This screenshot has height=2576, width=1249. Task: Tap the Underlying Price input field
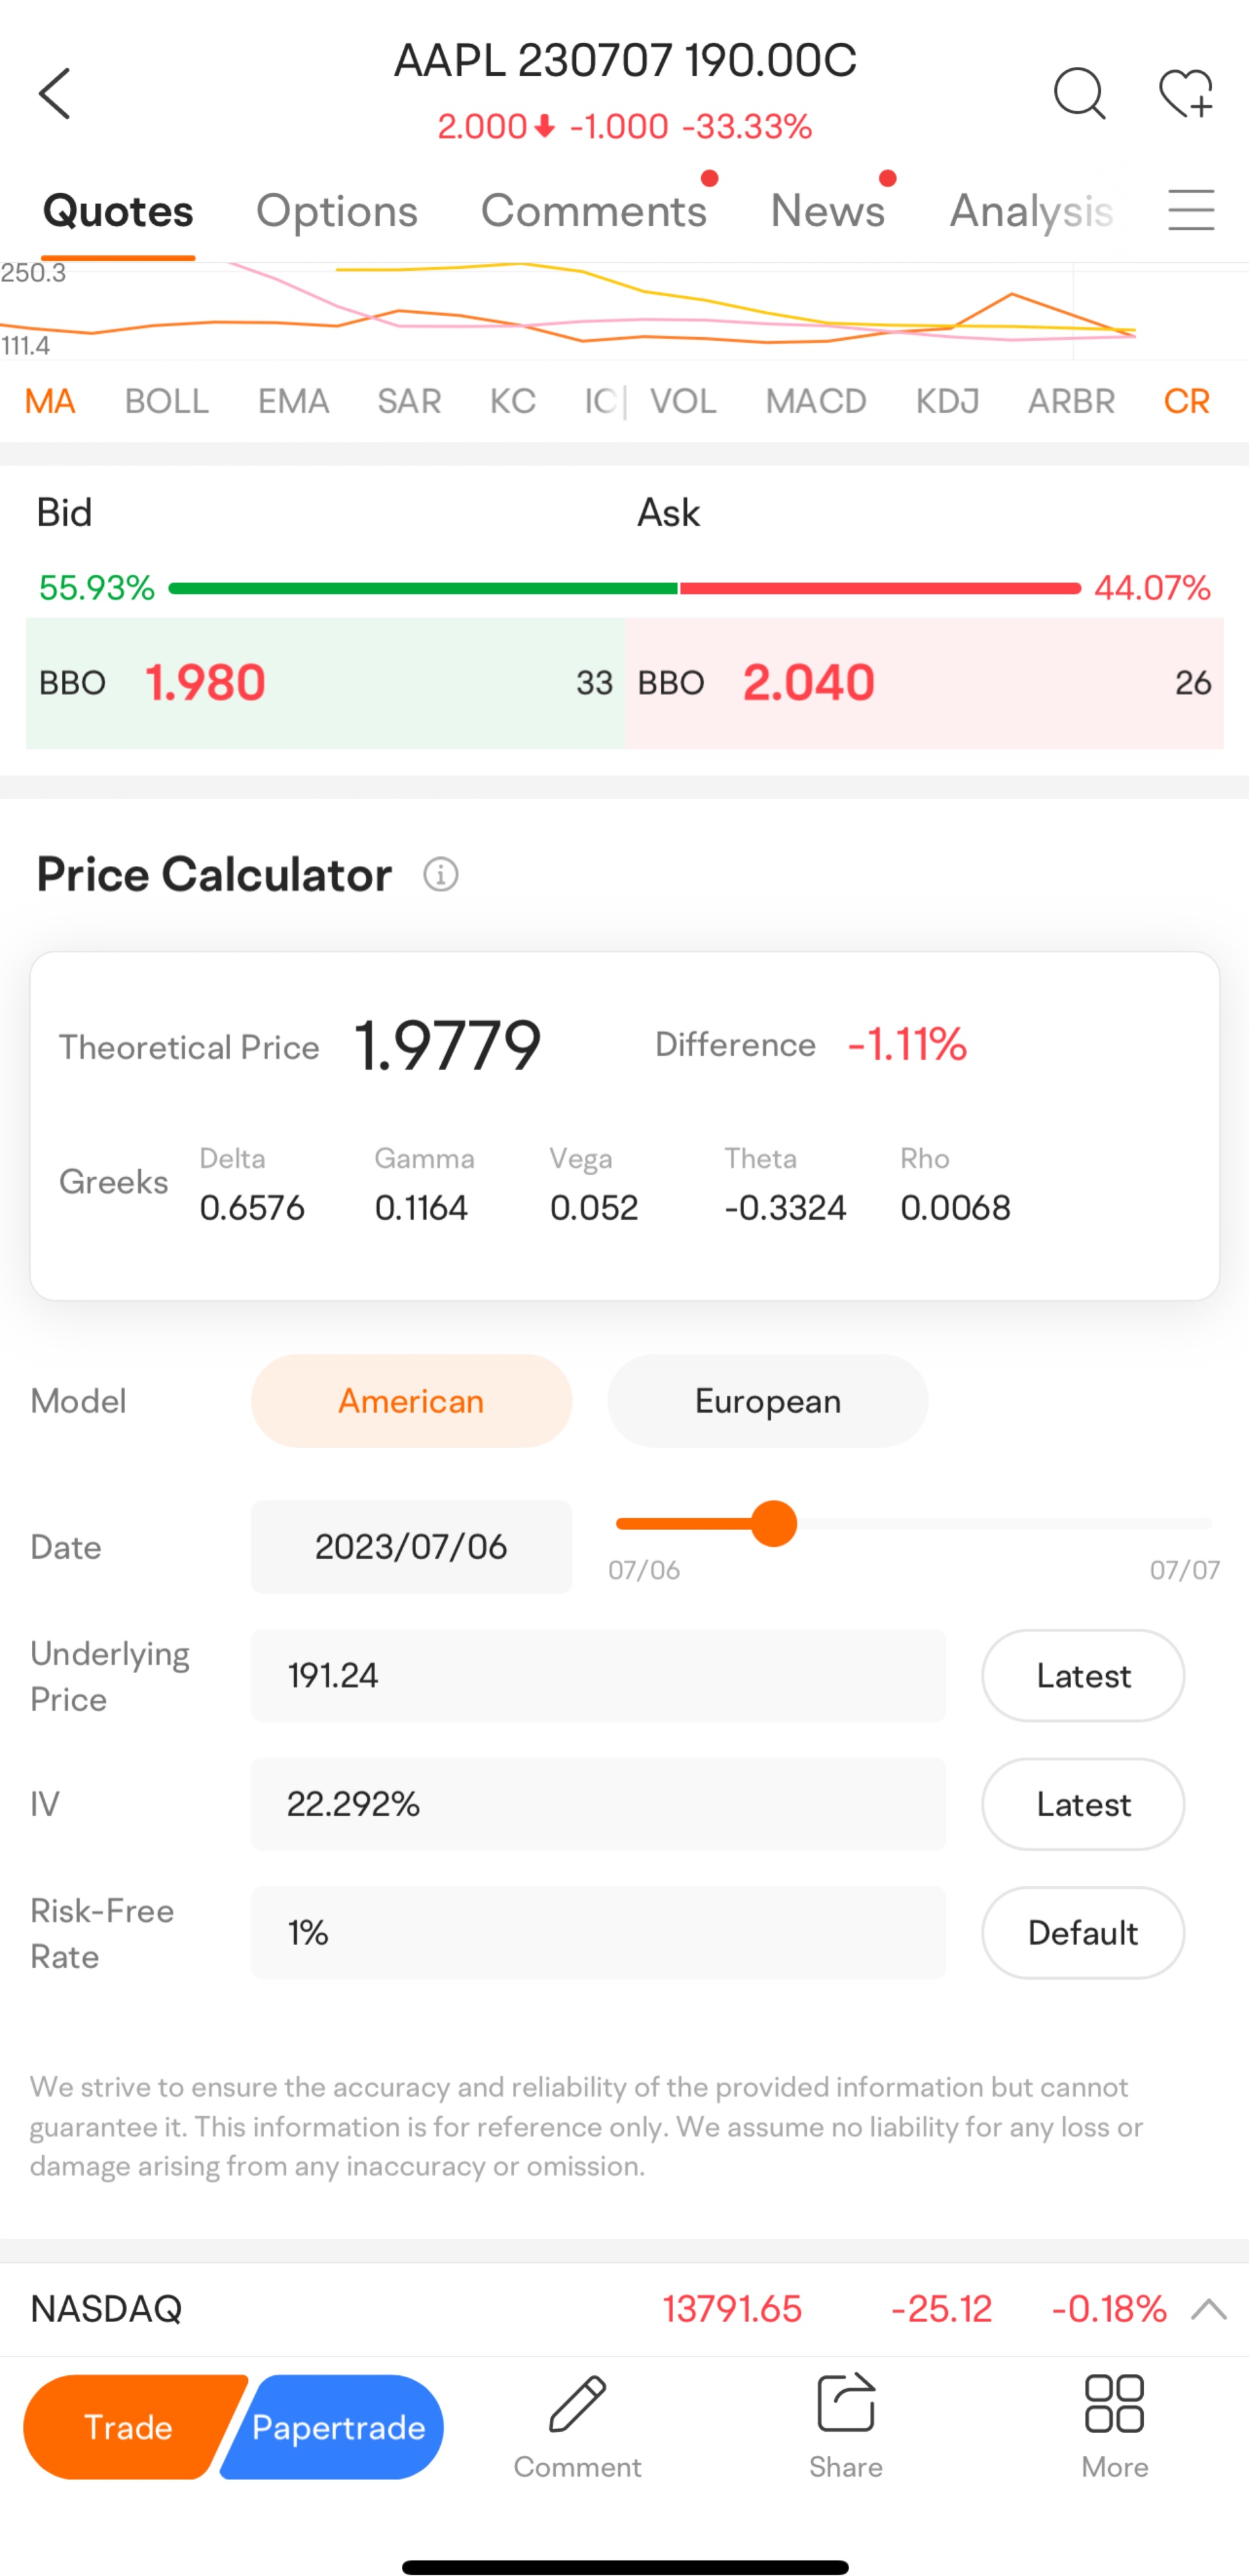point(597,1676)
